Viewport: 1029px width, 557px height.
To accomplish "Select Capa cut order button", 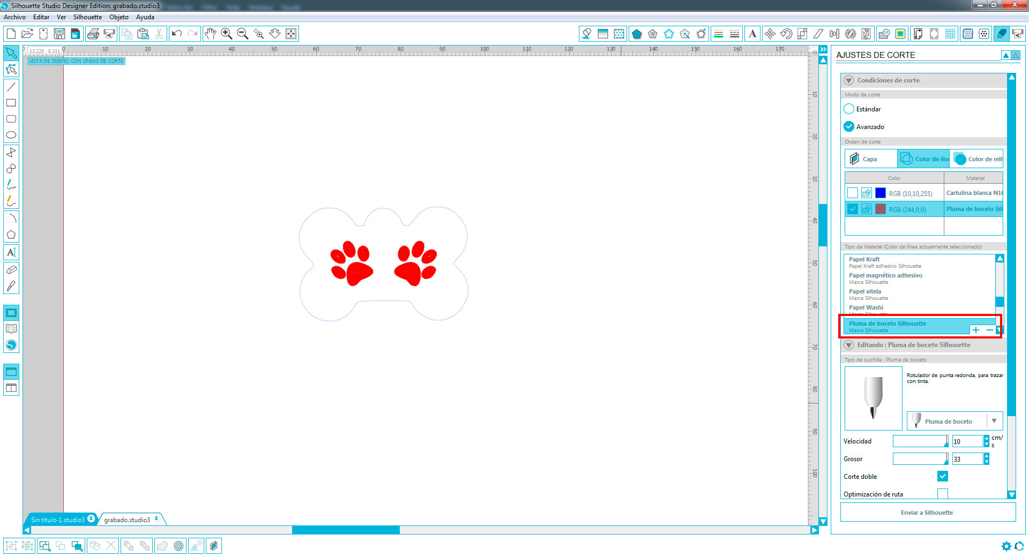I will pos(870,159).
